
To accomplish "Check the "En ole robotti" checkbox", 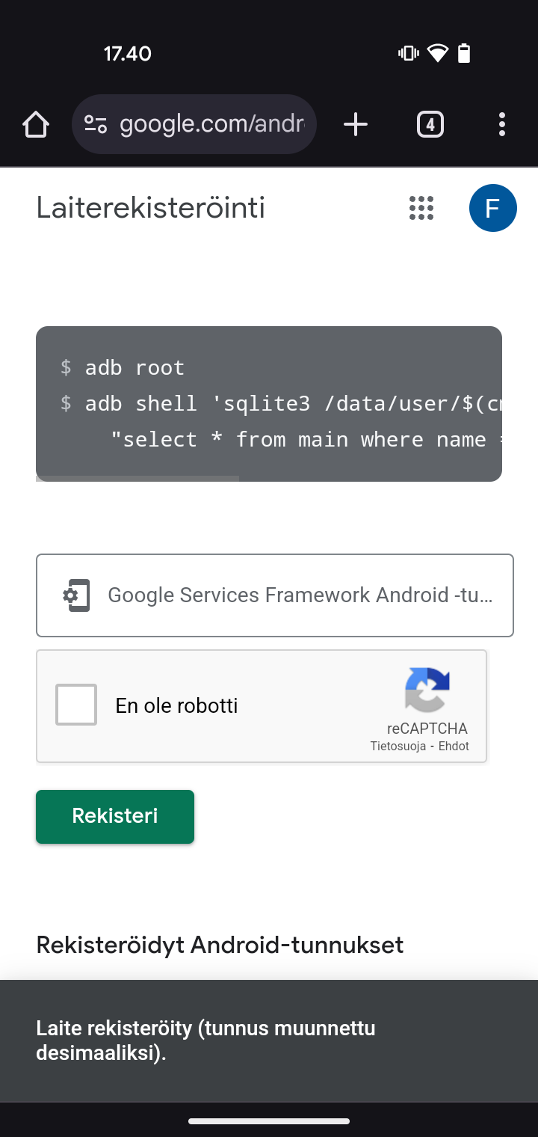I will (76, 705).
